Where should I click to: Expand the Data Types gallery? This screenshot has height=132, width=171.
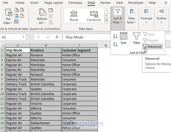[x=106, y=21]
